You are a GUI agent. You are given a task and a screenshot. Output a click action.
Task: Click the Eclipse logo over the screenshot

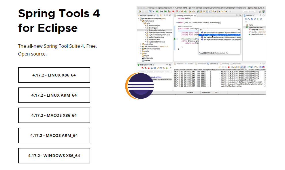click(139, 86)
